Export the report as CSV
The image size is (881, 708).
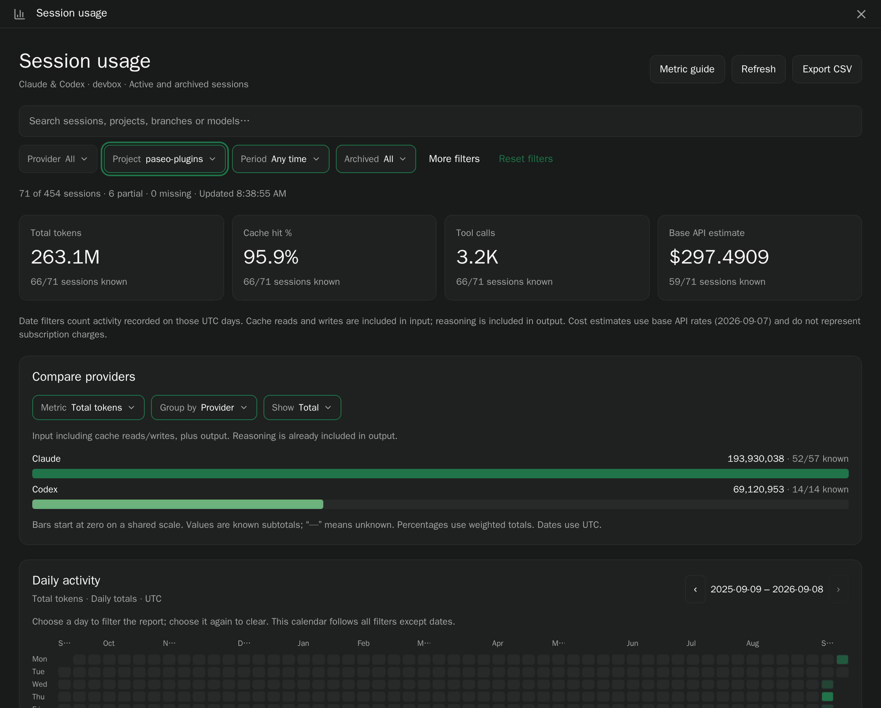pyautogui.click(x=827, y=69)
